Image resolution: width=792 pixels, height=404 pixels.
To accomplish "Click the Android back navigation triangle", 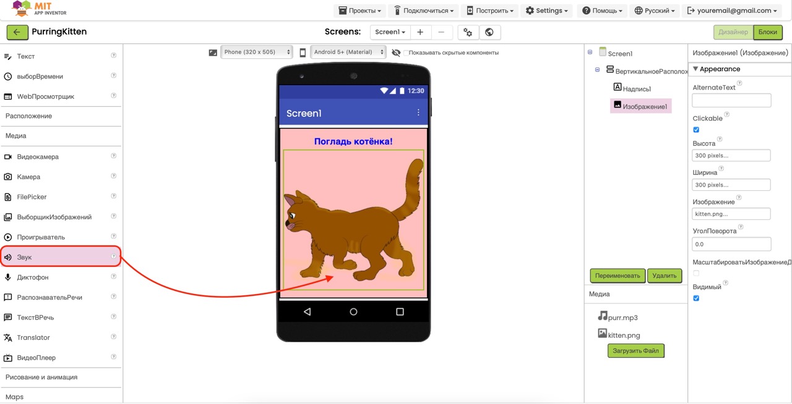I will [x=307, y=312].
